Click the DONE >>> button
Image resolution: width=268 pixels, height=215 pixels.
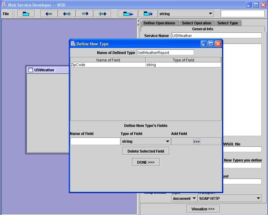146,162
